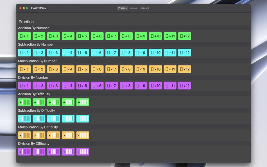Start the ×1 multiplication practice
The width and height of the screenshot is (267, 167).
24,69
